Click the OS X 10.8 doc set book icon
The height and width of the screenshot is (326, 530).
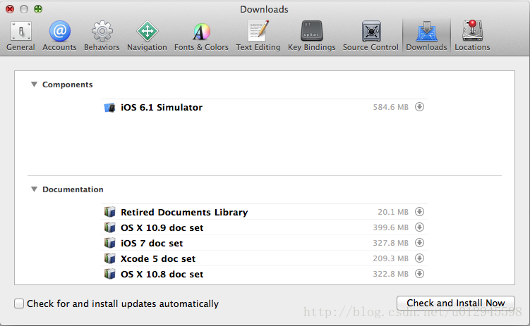click(x=109, y=274)
